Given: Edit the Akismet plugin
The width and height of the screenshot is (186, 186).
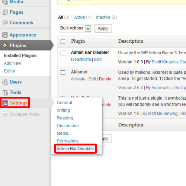Looking at the screenshot, I should [x=92, y=79].
